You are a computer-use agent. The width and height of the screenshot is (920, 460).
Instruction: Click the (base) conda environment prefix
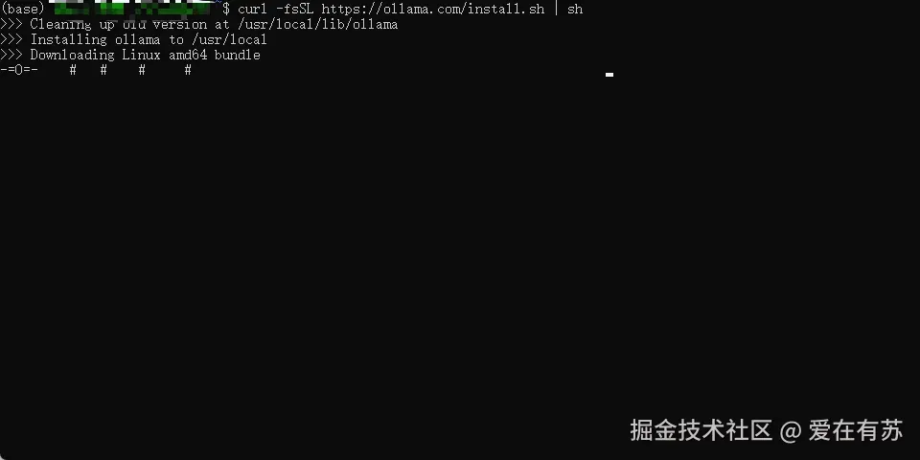pyautogui.click(x=22, y=9)
